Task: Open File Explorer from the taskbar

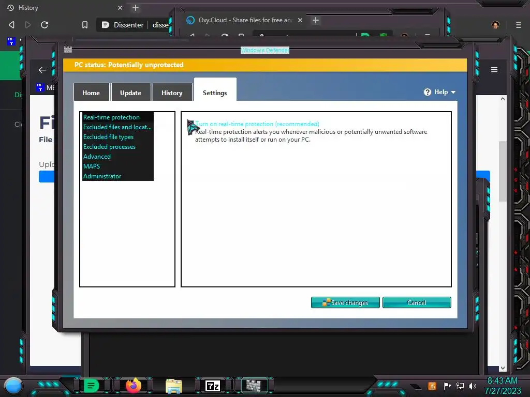Action: [x=174, y=386]
